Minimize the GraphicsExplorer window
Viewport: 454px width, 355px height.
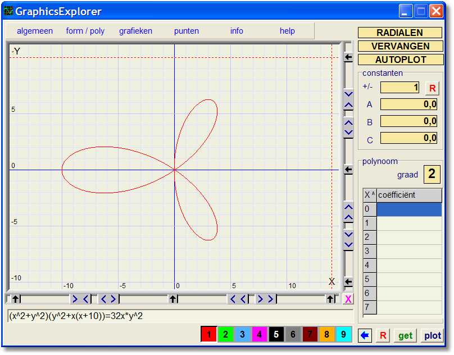tap(405, 11)
